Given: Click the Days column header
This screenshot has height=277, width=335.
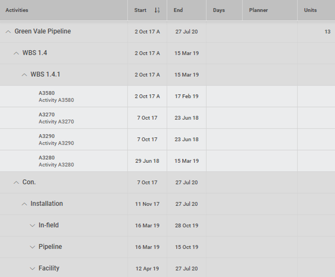Looking at the screenshot, I should click(x=219, y=10).
